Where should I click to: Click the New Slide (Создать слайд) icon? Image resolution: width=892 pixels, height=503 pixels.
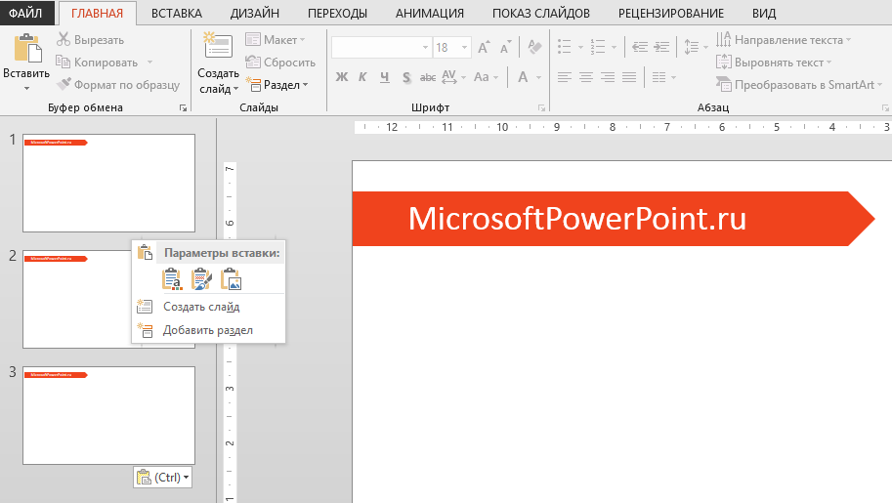218,46
